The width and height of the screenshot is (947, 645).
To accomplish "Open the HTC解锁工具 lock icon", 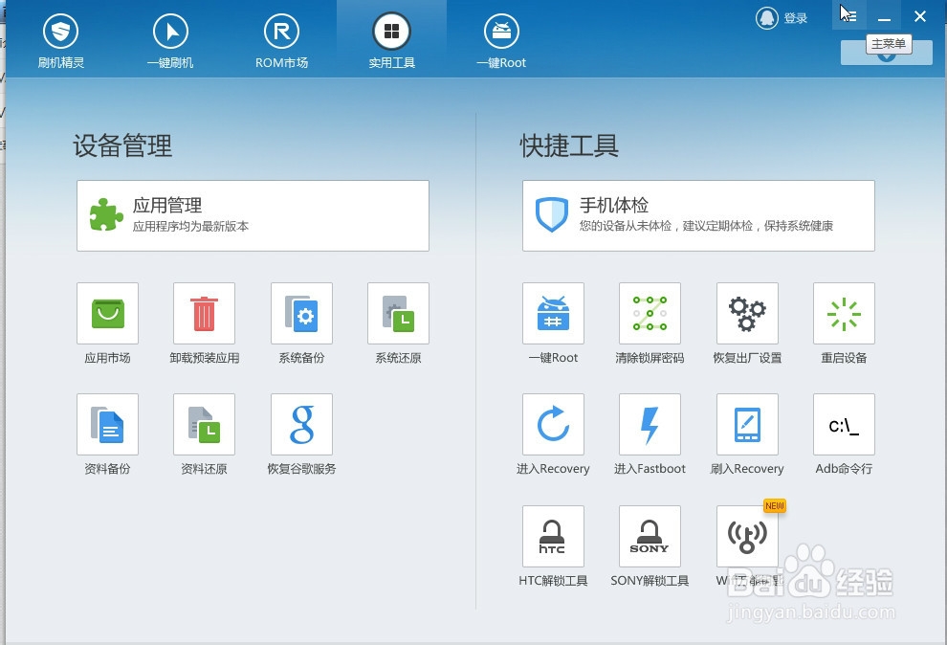I will tap(553, 536).
